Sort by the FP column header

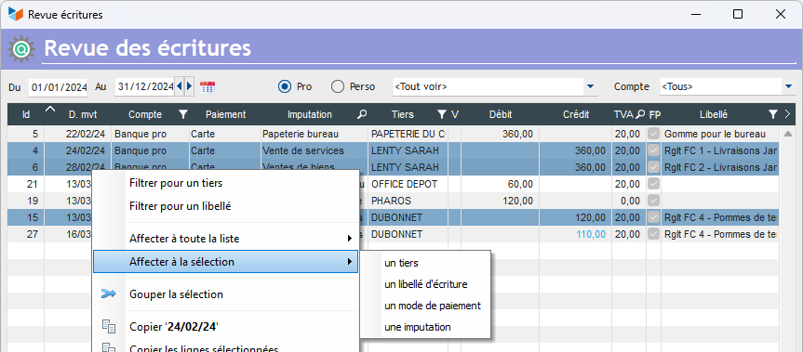654,115
